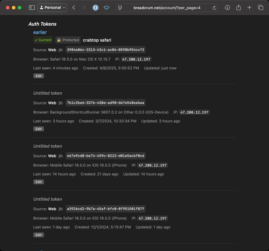Click the IP on the BackgroundShortcutRunner token row

point(194,112)
